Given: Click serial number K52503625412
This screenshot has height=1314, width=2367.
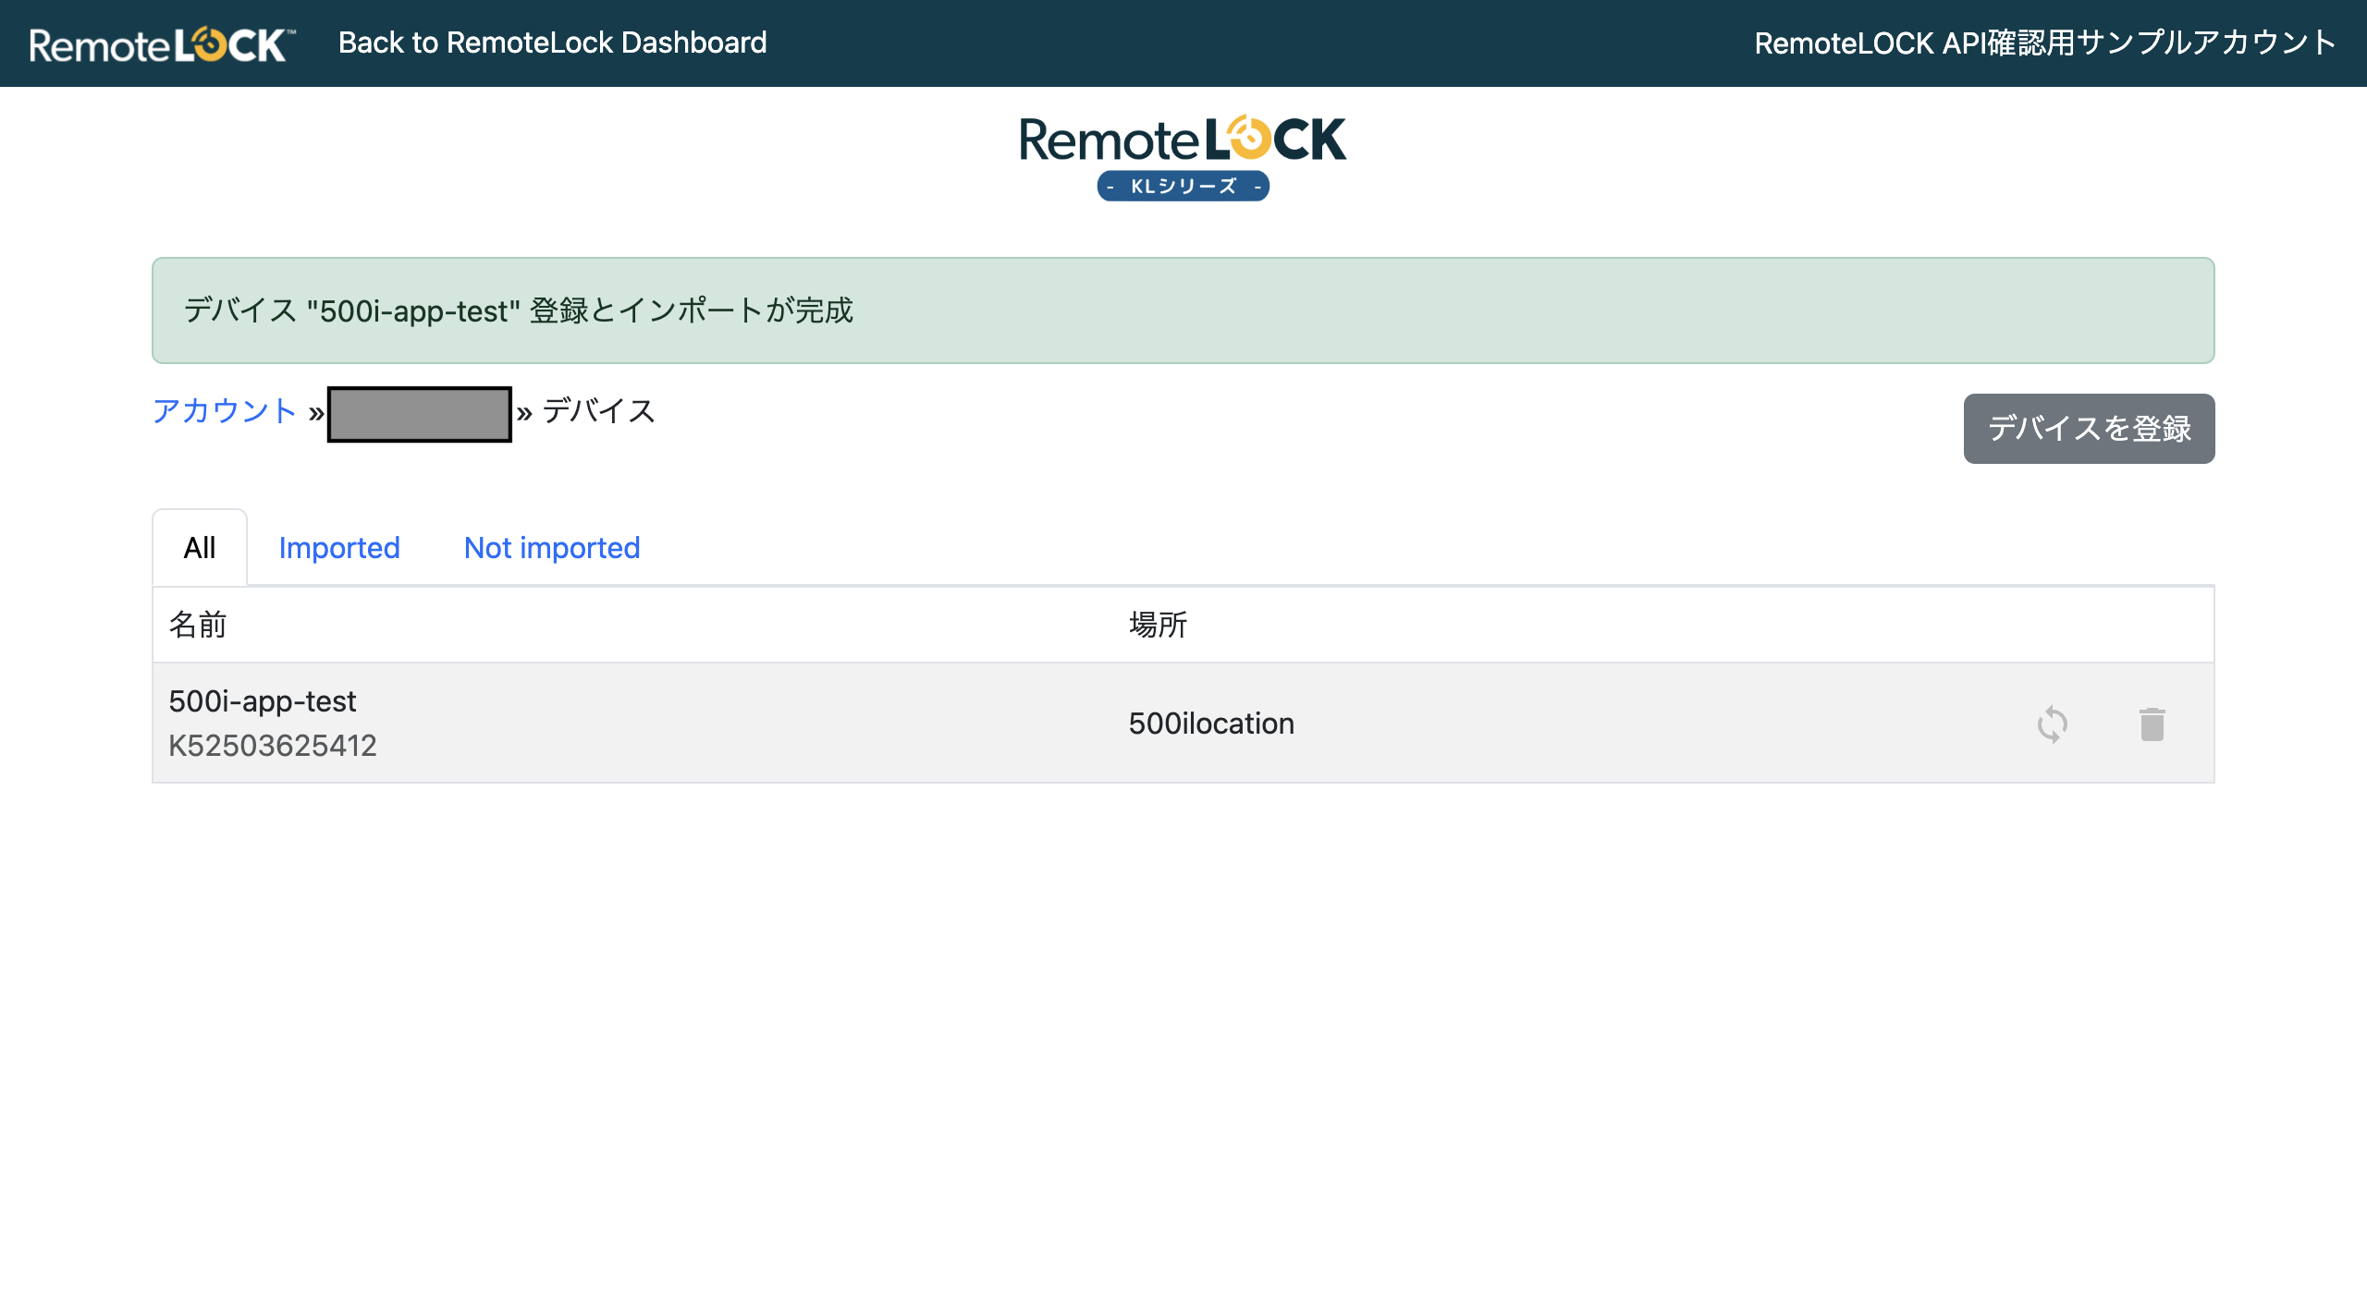Looking at the screenshot, I should point(273,745).
